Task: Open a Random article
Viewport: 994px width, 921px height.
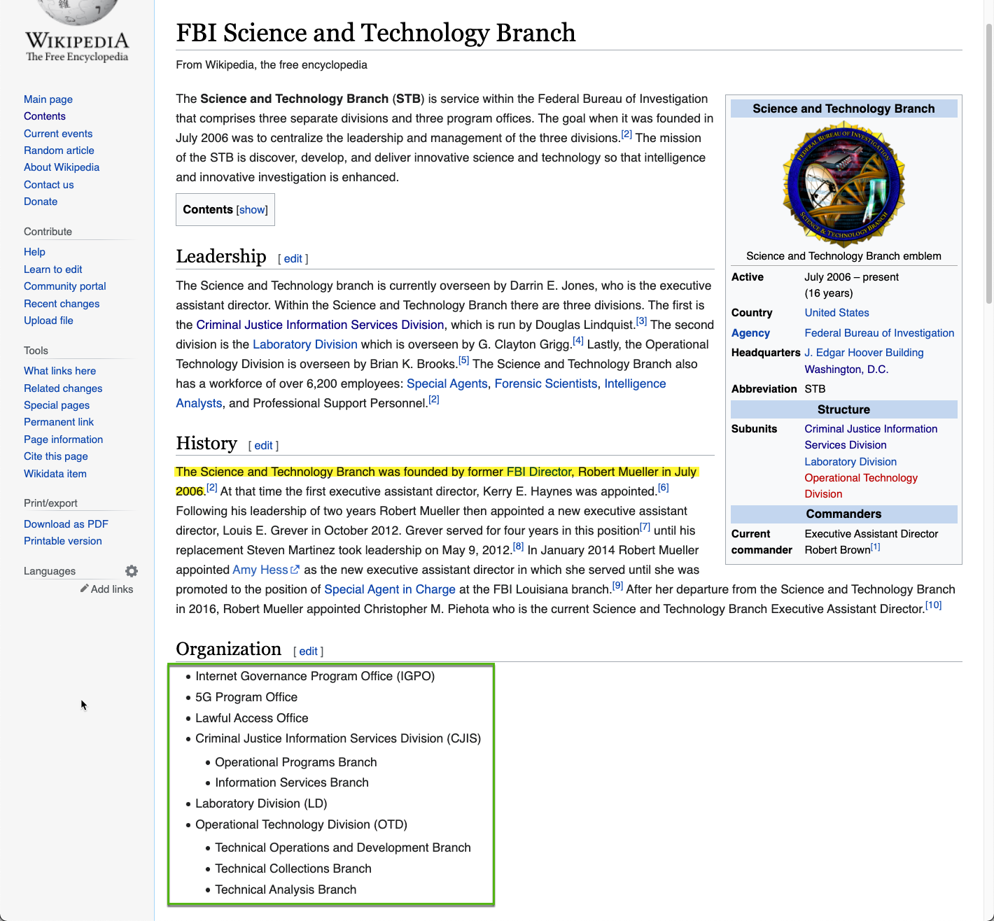Action: (59, 150)
